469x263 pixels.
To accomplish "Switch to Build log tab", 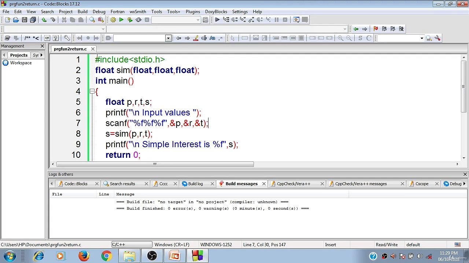I will (195, 184).
